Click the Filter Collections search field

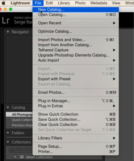click(x=20, y=150)
